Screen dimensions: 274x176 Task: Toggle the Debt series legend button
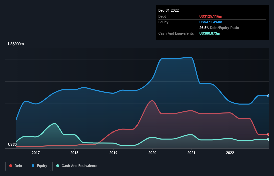(x=16, y=166)
